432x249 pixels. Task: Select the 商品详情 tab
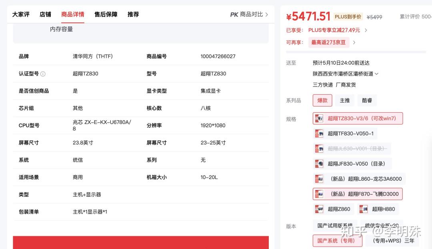(73, 14)
